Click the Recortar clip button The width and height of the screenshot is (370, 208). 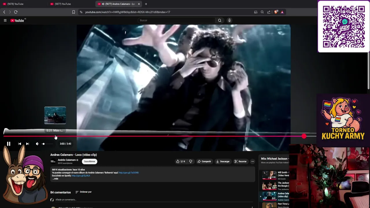coord(240,161)
